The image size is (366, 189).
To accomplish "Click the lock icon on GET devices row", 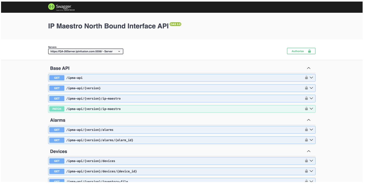I will click(306, 161).
